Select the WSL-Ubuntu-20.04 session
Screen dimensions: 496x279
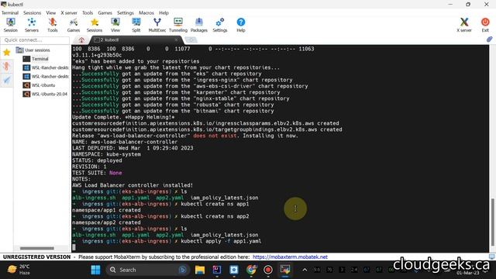coord(45,94)
